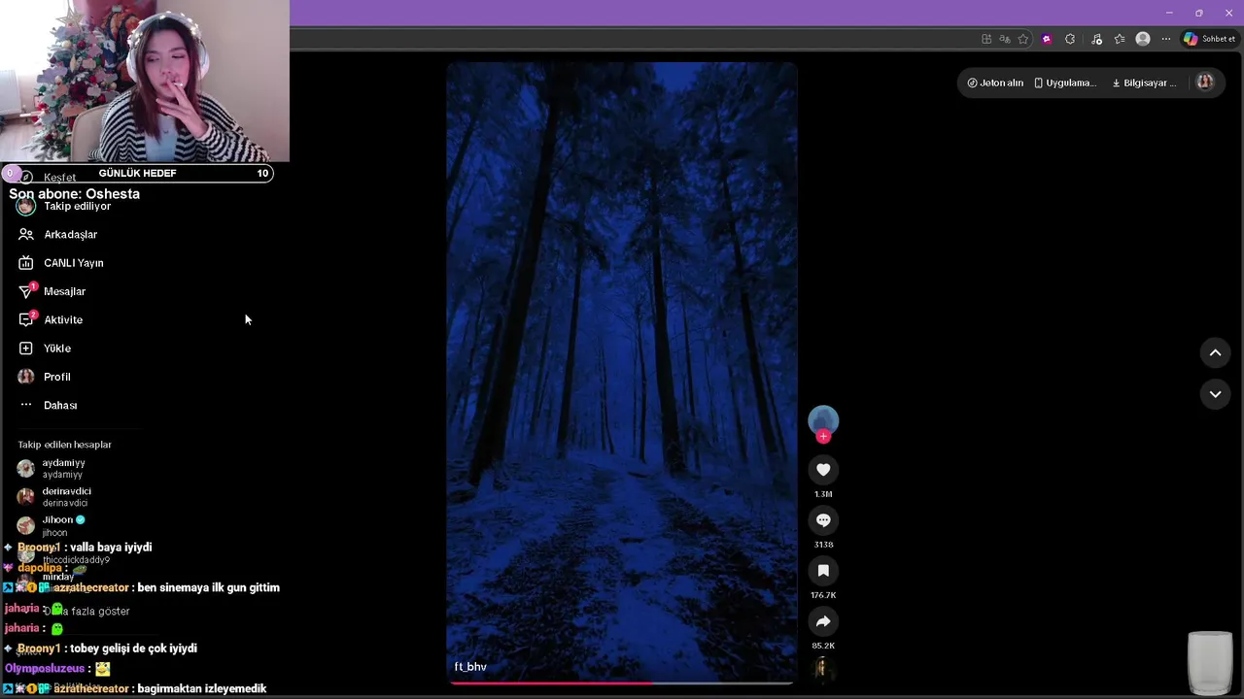1244x699 pixels.
Task: Open browser settings and more menu
Action: [x=1166, y=39]
